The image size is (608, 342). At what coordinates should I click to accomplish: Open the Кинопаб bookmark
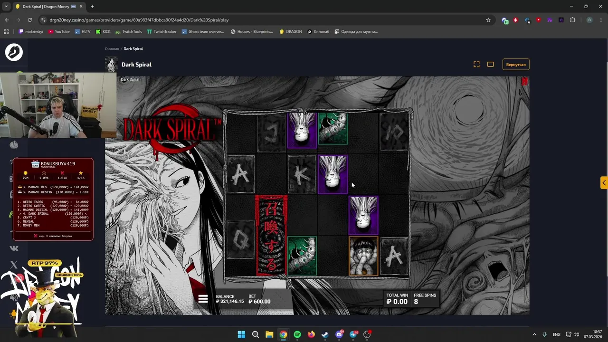[x=318, y=32]
